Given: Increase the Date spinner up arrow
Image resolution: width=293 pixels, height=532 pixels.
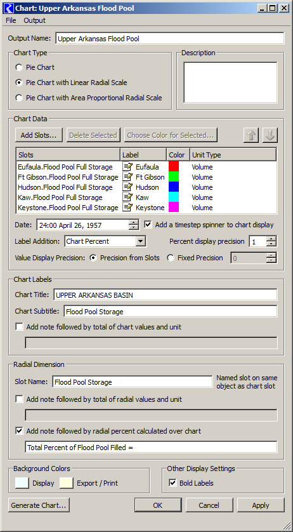Looking at the screenshot, I should (x=134, y=222).
